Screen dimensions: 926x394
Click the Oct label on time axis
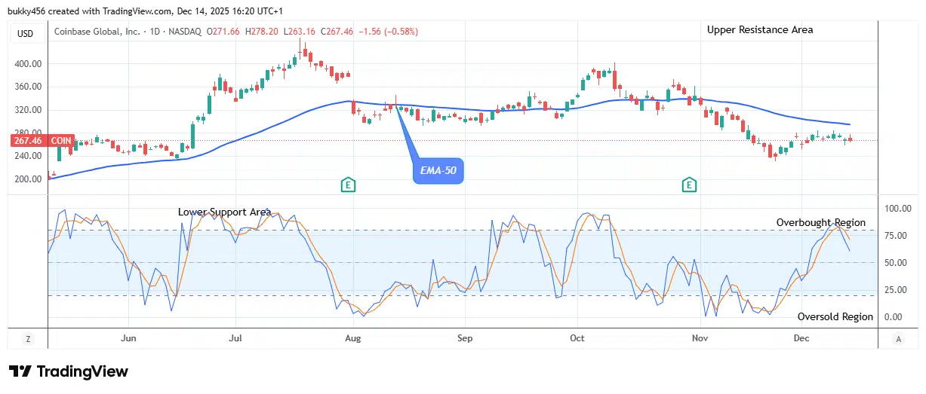(577, 338)
